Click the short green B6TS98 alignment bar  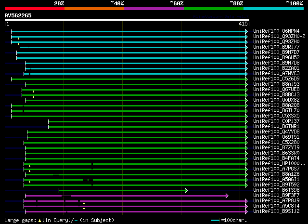pyautogui.click(x=122, y=190)
